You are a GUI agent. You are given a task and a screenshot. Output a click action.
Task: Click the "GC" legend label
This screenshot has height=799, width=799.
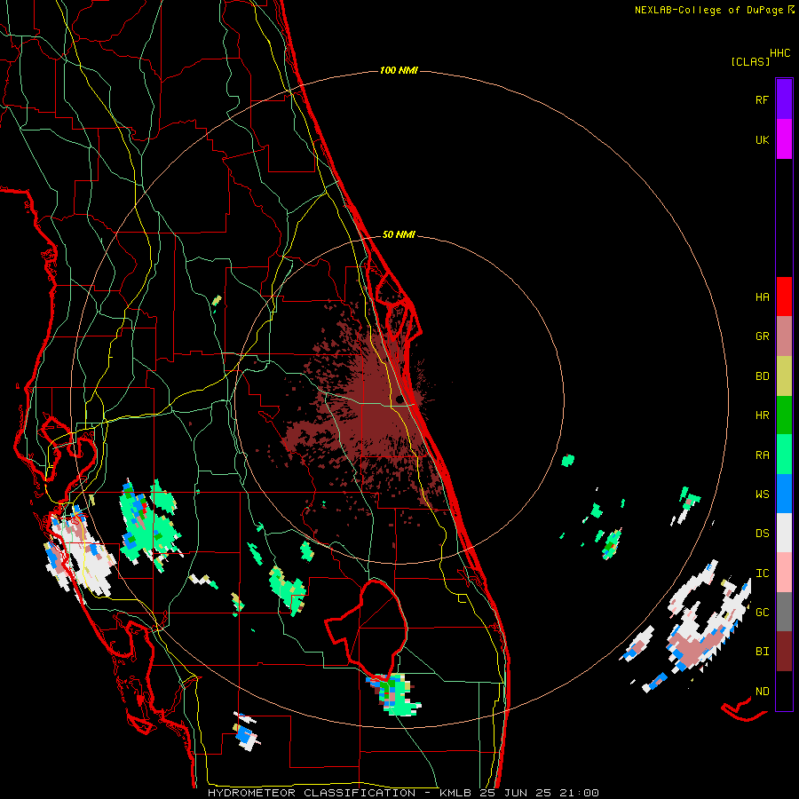(x=763, y=613)
